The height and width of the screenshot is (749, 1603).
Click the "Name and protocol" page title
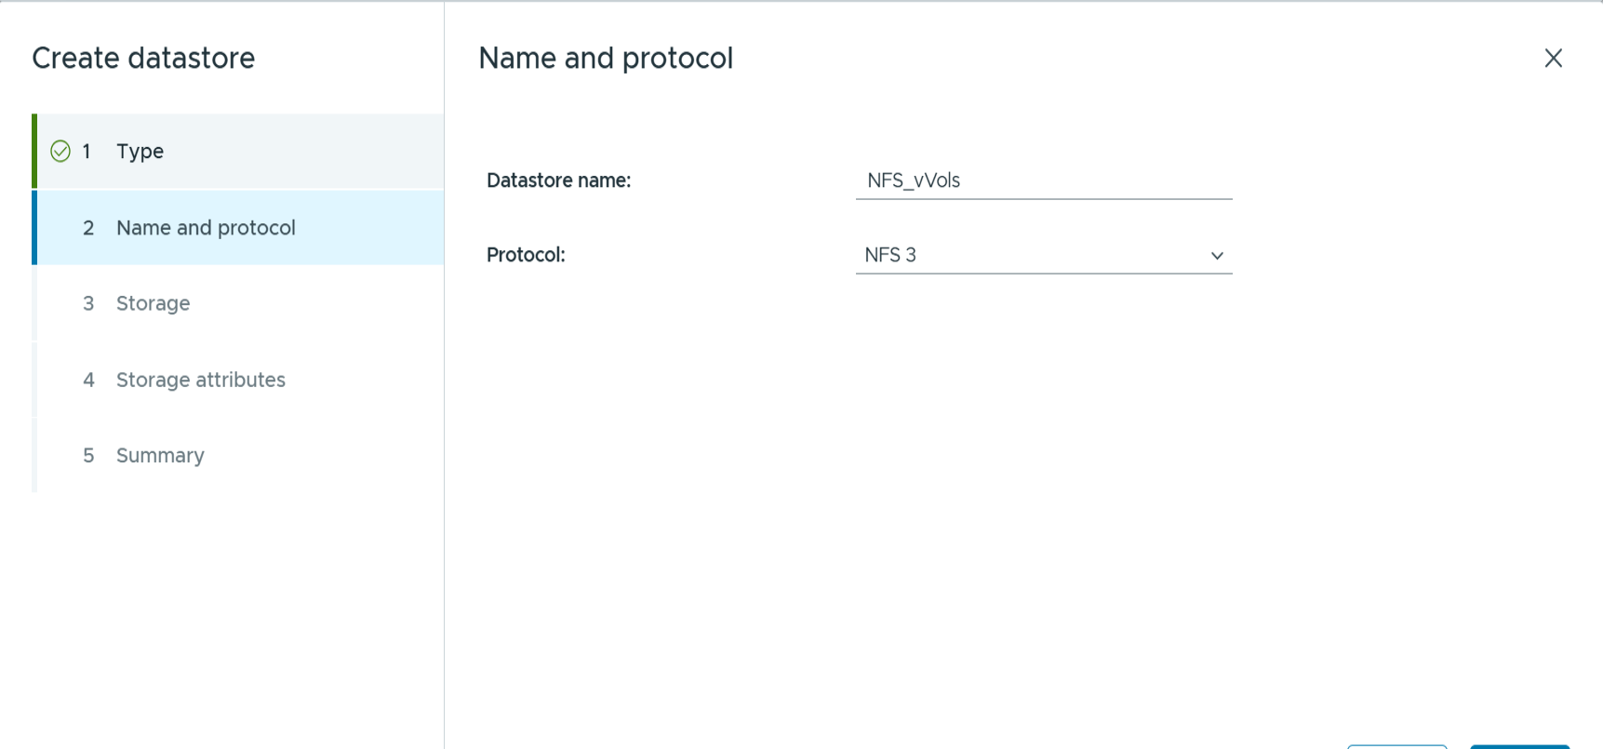606,59
